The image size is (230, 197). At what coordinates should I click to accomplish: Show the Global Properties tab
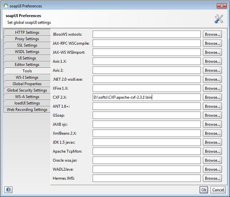point(27,84)
